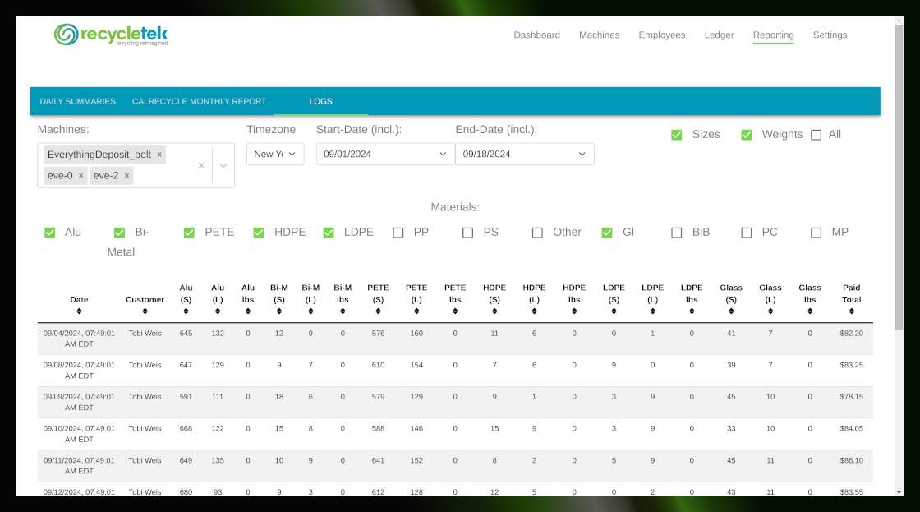Switch to Daily Summaries tab
Image resolution: width=920 pixels, height=512 pixels.
78,101
